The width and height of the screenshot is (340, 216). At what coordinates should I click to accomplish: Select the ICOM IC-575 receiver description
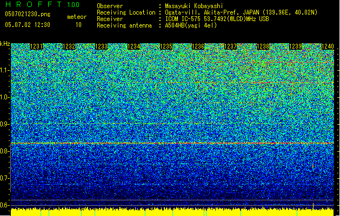point(217,19)
